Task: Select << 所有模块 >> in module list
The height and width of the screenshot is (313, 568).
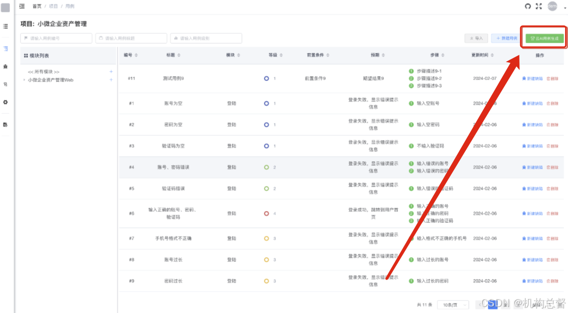Action: click(43, 72)
